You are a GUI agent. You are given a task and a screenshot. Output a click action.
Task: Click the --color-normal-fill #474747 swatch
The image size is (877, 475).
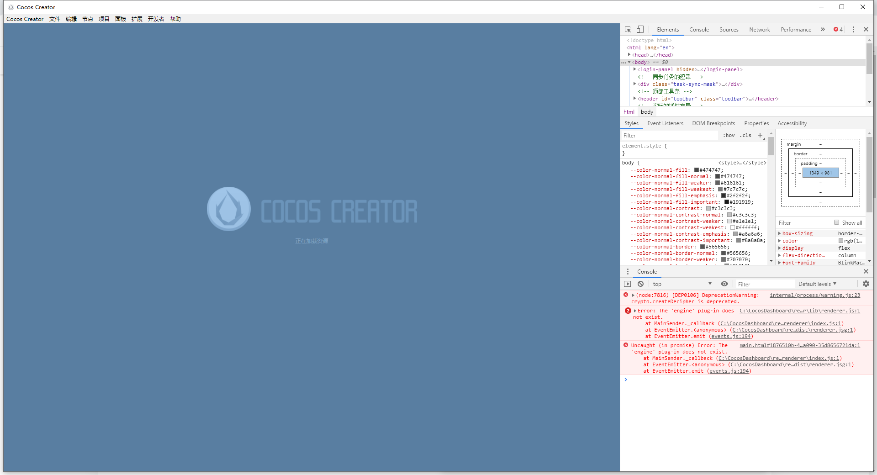[x=697, y=170]
